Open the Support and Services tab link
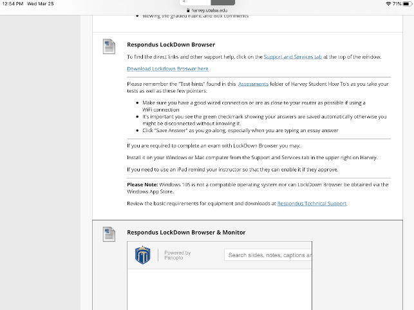This screenshot has height=310, width=414. point(293,57)
